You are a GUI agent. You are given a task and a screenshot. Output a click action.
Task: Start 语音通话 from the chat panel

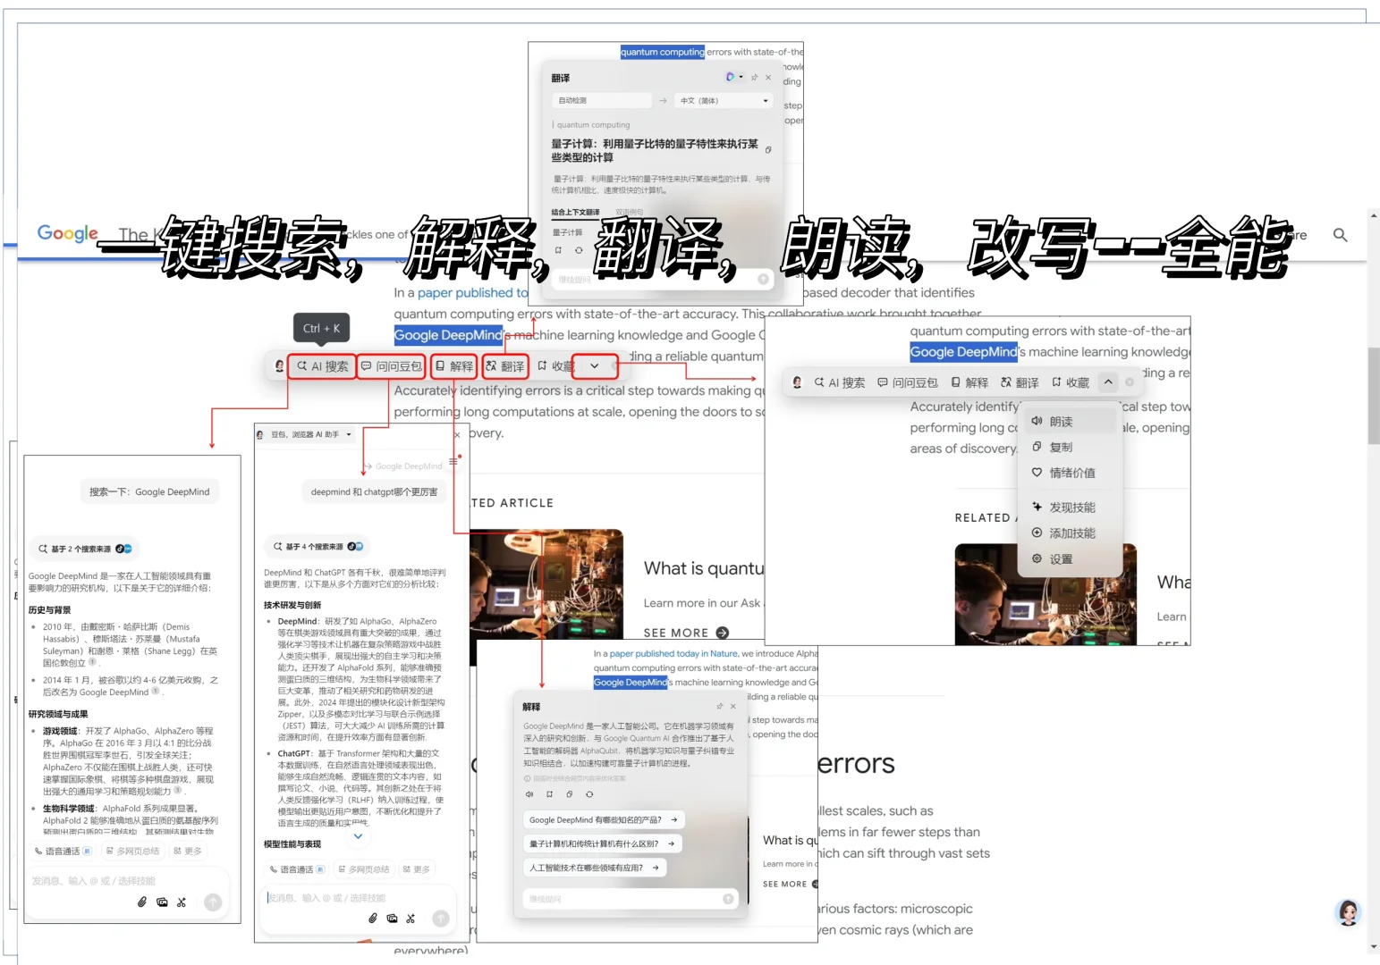(298, 869)
